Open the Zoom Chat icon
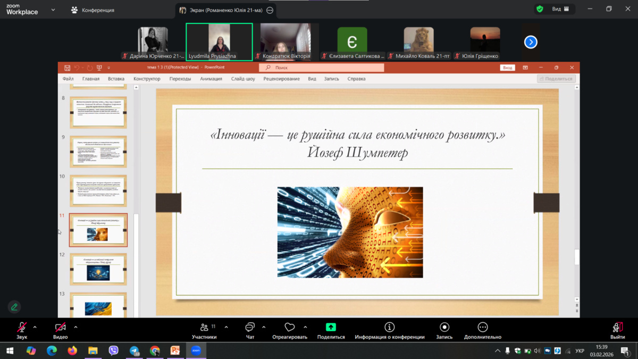The width and height of the screenshot is (638, 359). point(250,328)
